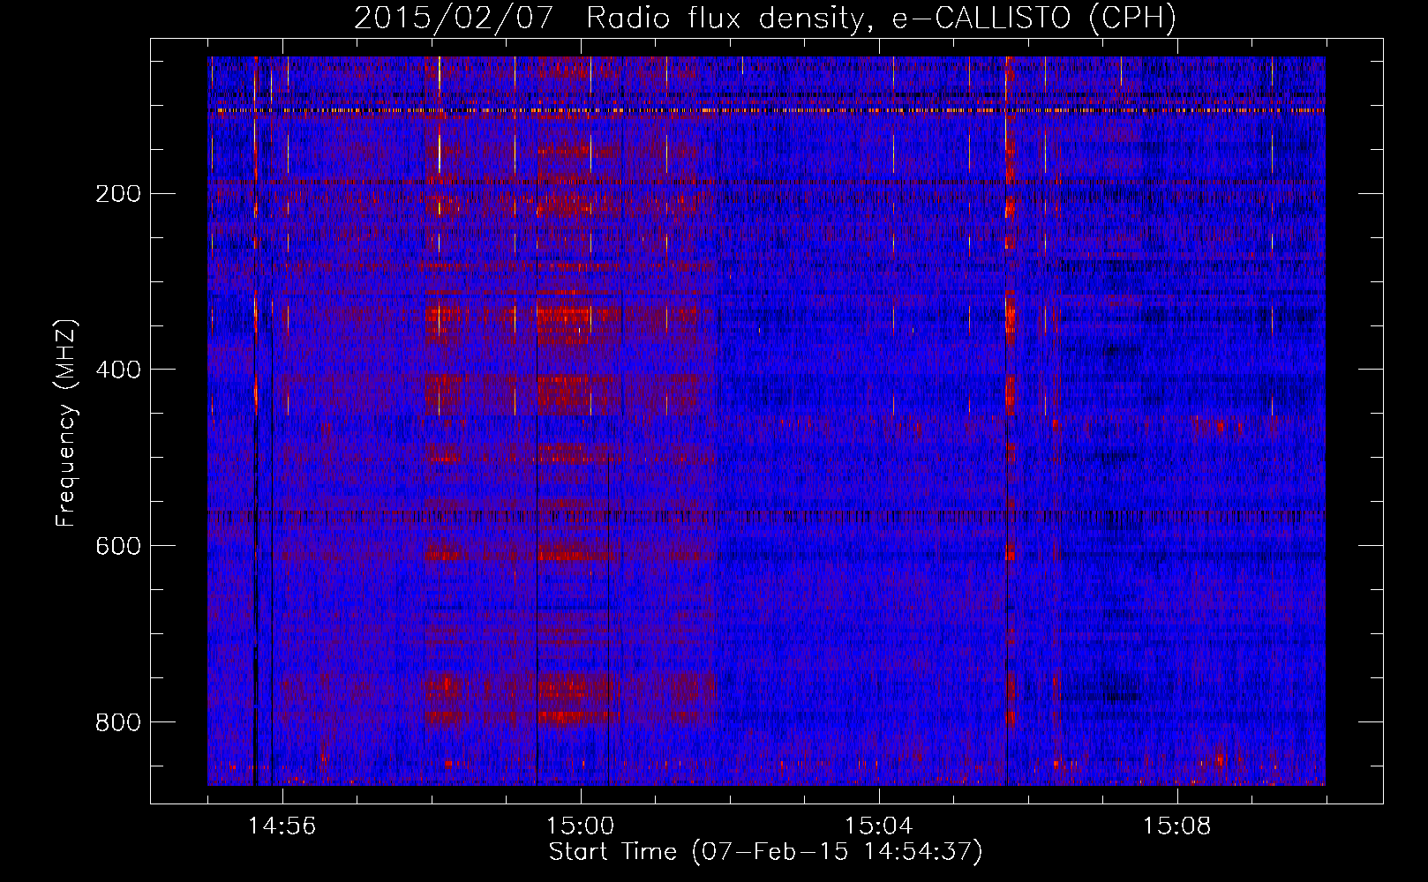Viewport: 1428px width, 882px height.
Task: Click the 14:56 time tick label
Action: pos(282,826)
